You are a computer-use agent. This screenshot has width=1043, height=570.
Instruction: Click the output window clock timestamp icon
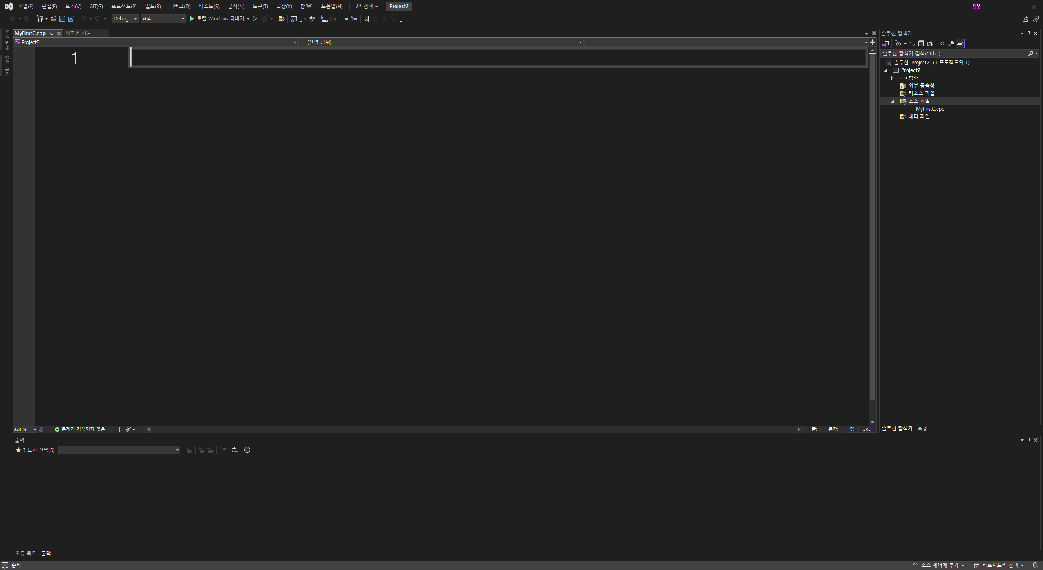(x=247, y=450)
